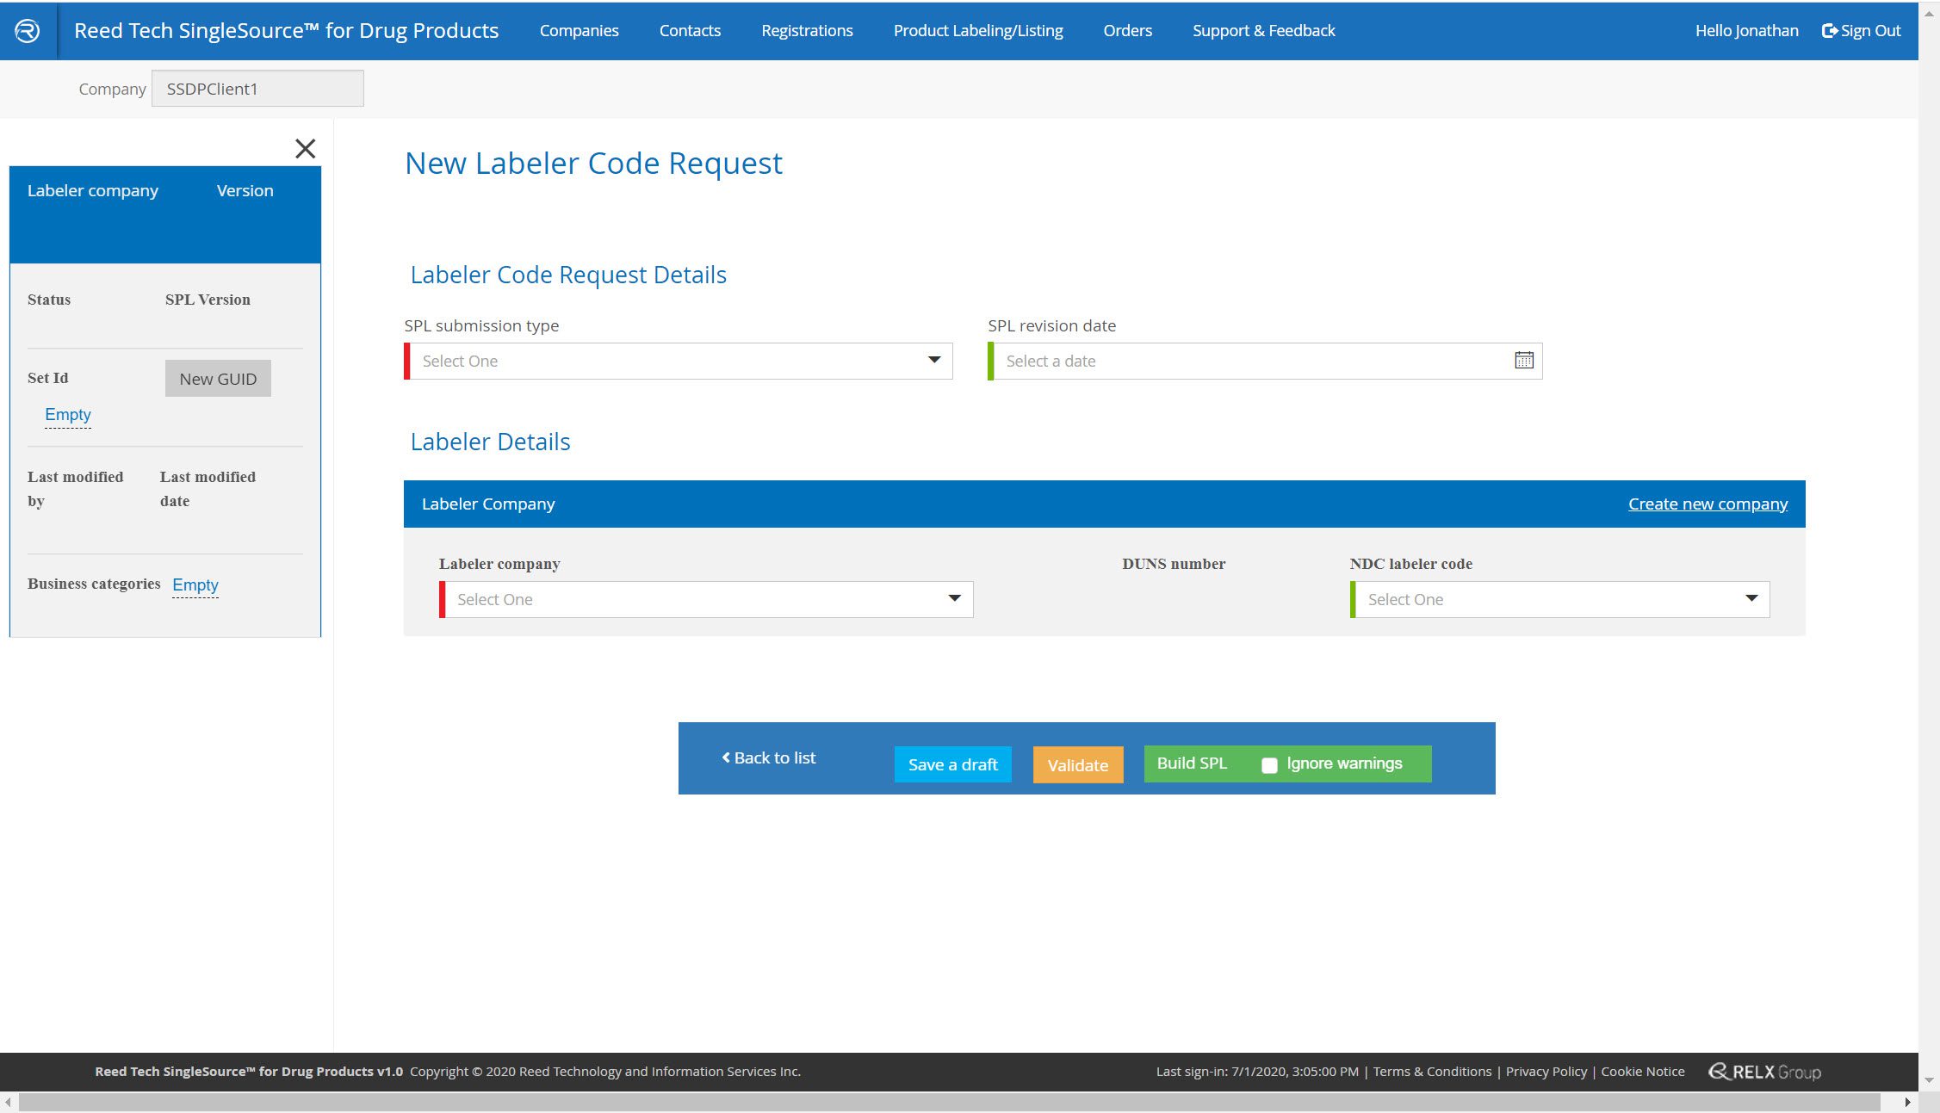Screen dimensions: 1940x1113
Task: Click the Validate button
Action: 1077,764
